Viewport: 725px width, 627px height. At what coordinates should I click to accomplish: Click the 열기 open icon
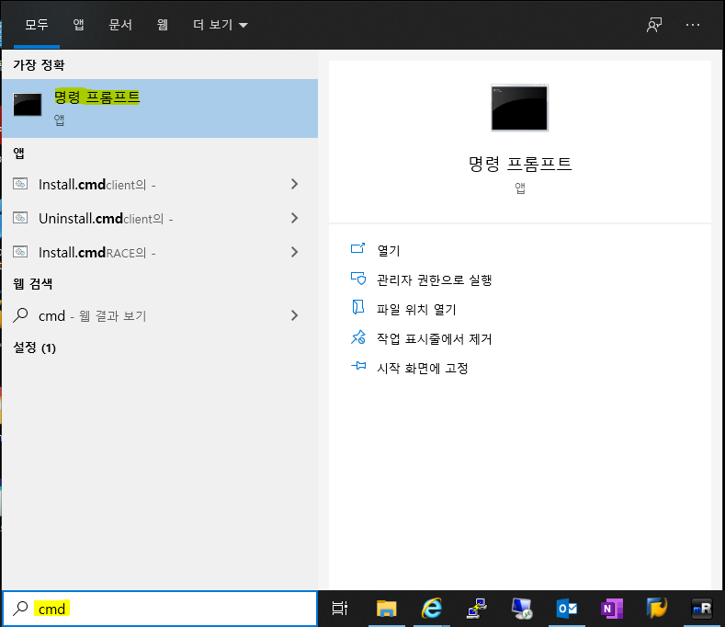pos(357,248)
